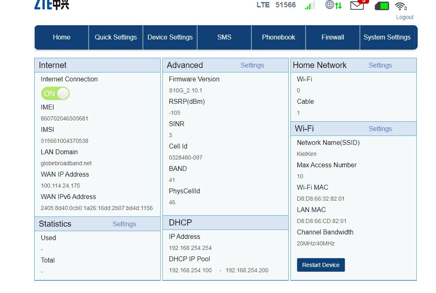Select the WAN IPv6 address value
The height and width of the screenshot is (293, 436).
tap(97, 208)
